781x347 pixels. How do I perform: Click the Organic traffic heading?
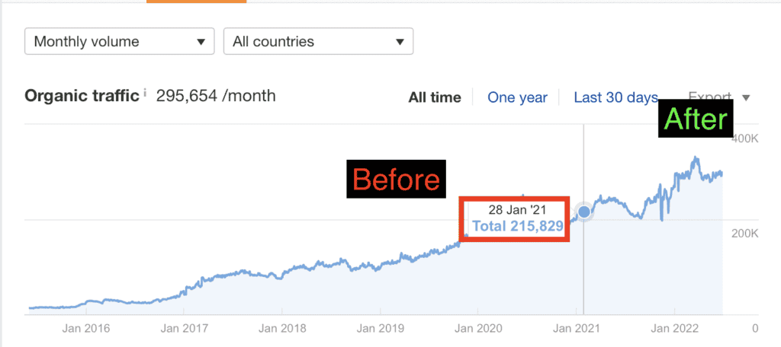point(82,96)
